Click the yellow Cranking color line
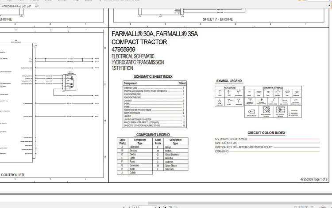 (x=274, y=151)
